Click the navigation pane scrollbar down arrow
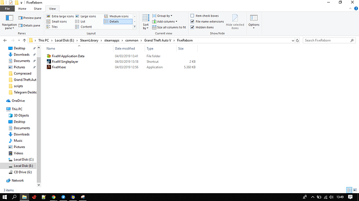The image size is (359, 201). click(x=39, y=185)
